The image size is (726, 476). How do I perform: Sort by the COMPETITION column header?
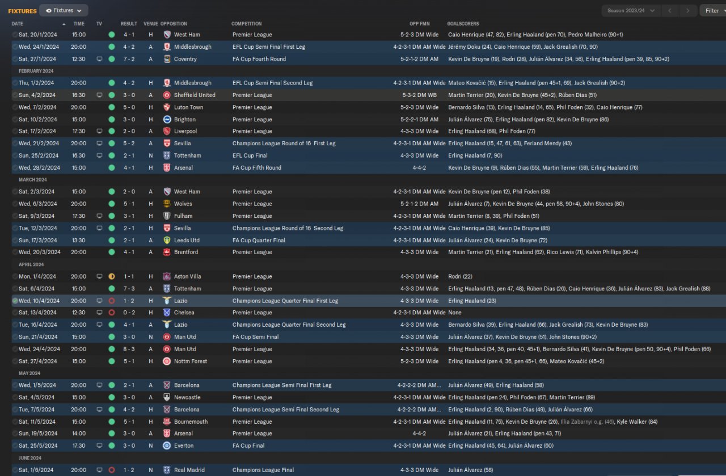coord(247,24)
